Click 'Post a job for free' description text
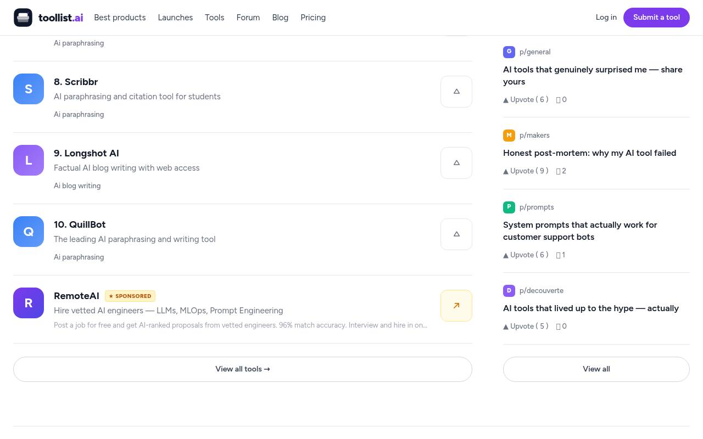Image resolution: width=703 pixels, height=439 pixels. point(241,325)
